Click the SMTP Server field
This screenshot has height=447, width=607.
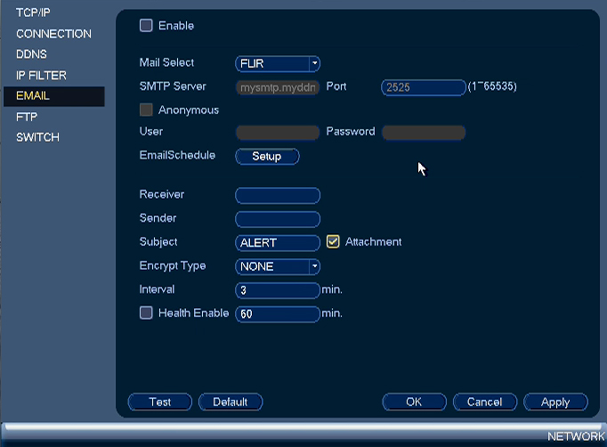[x=278, y=87]
